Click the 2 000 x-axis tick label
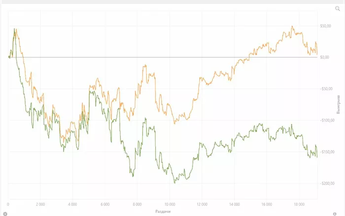The width and height of the screenshot is (345, 216). pos(40,204)
